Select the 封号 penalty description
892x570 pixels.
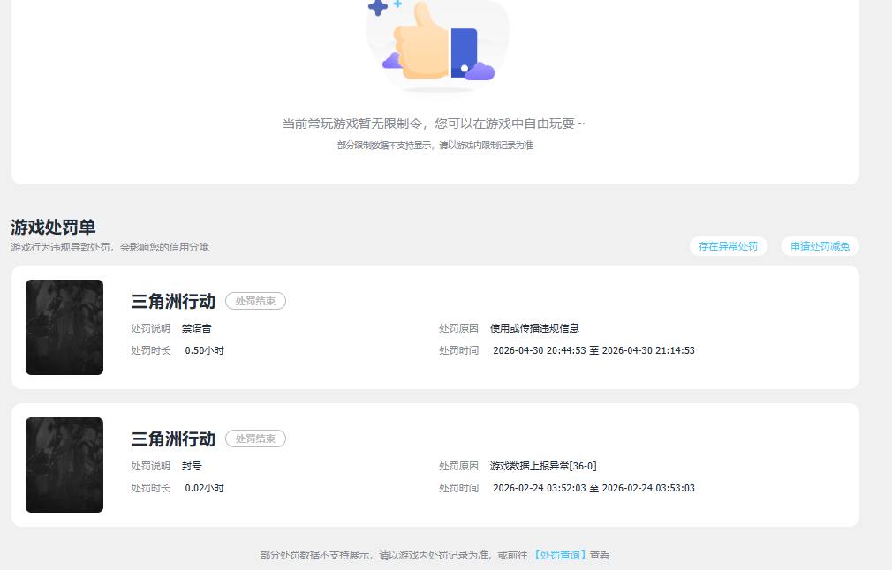[192, 466]
